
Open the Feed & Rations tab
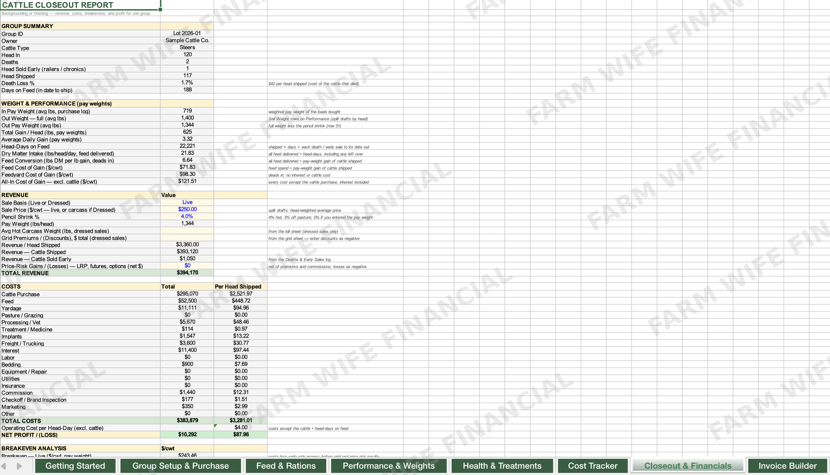tap(286, 465)
